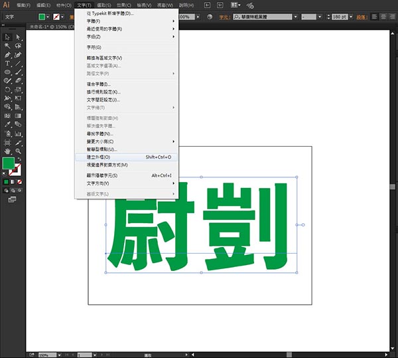Open the 效果(C) menu
The image size is (398, 358).
coord(122,5)
